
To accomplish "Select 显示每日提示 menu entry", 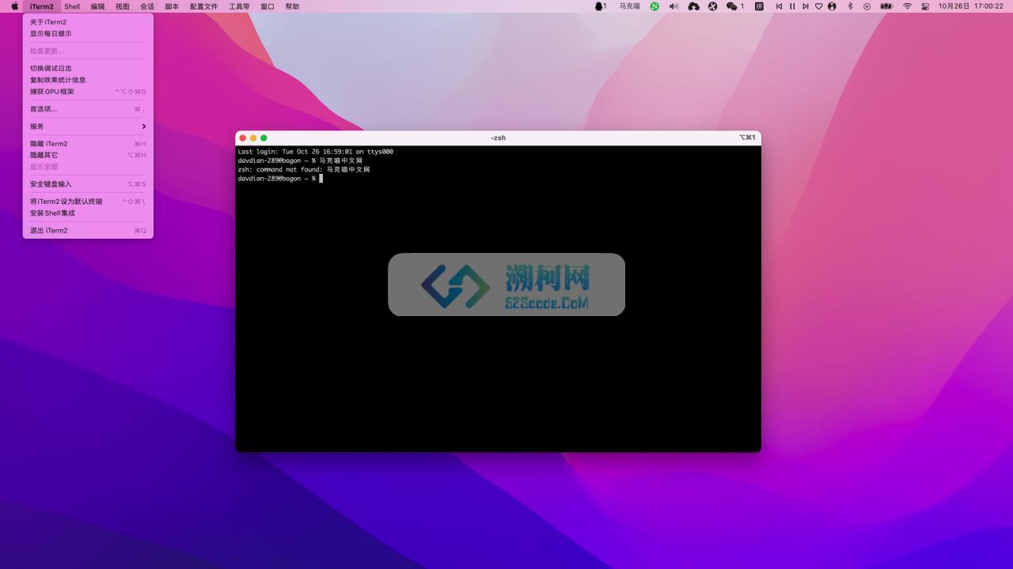I will pos(88,34).
